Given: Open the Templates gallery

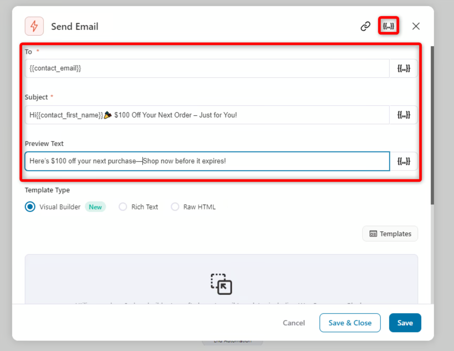Looking at the screenshot, I should (x=390, y=234).
